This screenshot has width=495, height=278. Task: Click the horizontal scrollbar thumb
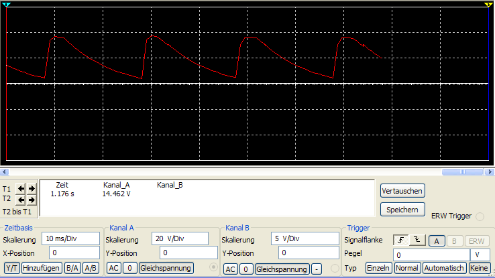pyautogui.click(x=463, y=171)
